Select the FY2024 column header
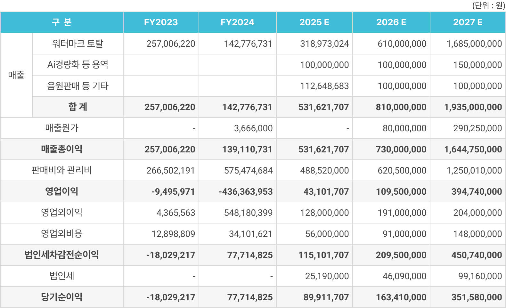The width and height of the screenshot is (506, 308). tap(237, 22)
